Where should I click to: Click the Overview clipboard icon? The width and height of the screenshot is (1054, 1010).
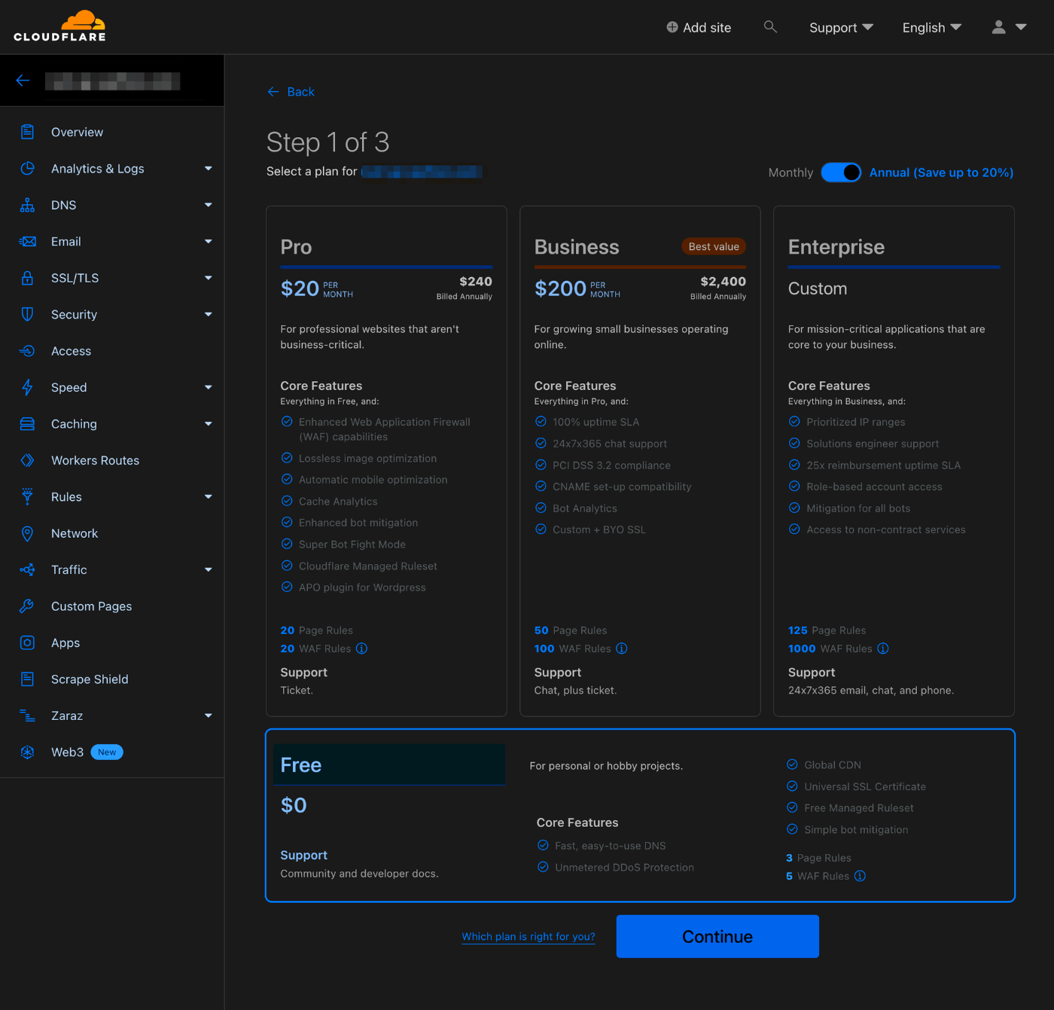pyautogui.click(x=28, y=132)
